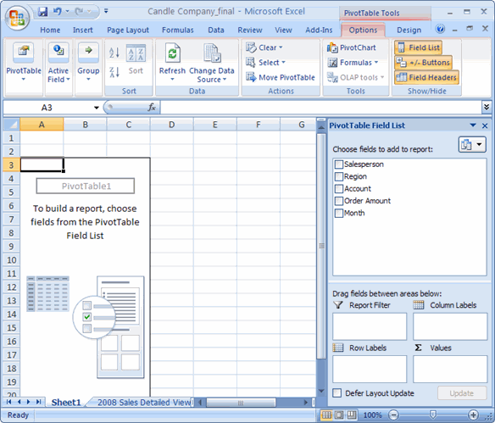Toggle Field Headers display
This screenshot has height=423, width=495.
pos(426,77)
